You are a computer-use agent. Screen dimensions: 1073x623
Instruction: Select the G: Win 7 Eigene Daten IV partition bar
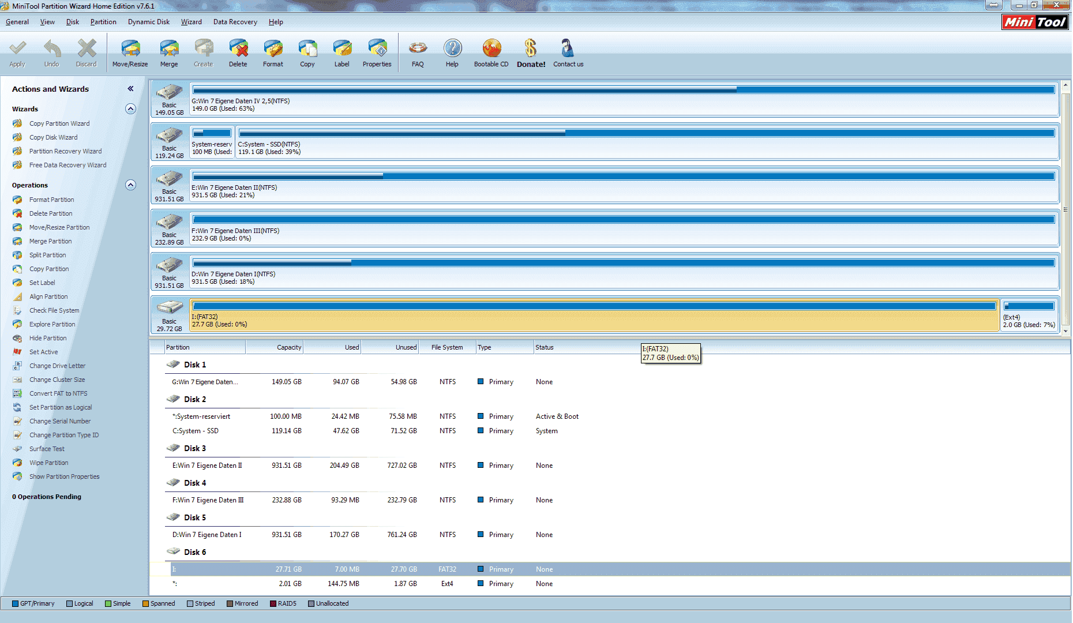coord(624,98)
